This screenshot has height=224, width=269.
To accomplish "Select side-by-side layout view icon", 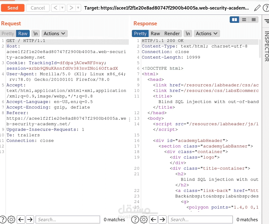I will click(x=234, y=20).
